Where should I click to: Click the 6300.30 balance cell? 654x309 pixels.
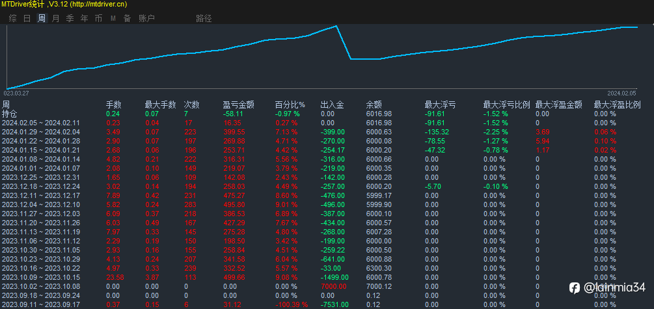(378, 268)
